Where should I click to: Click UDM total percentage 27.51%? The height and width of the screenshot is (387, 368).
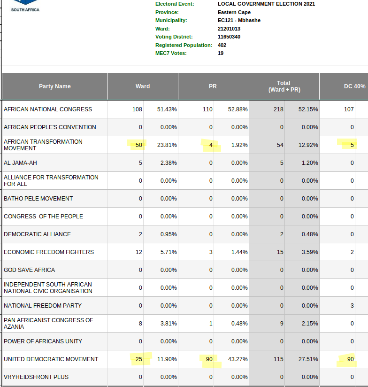click(x=308, y=359)
